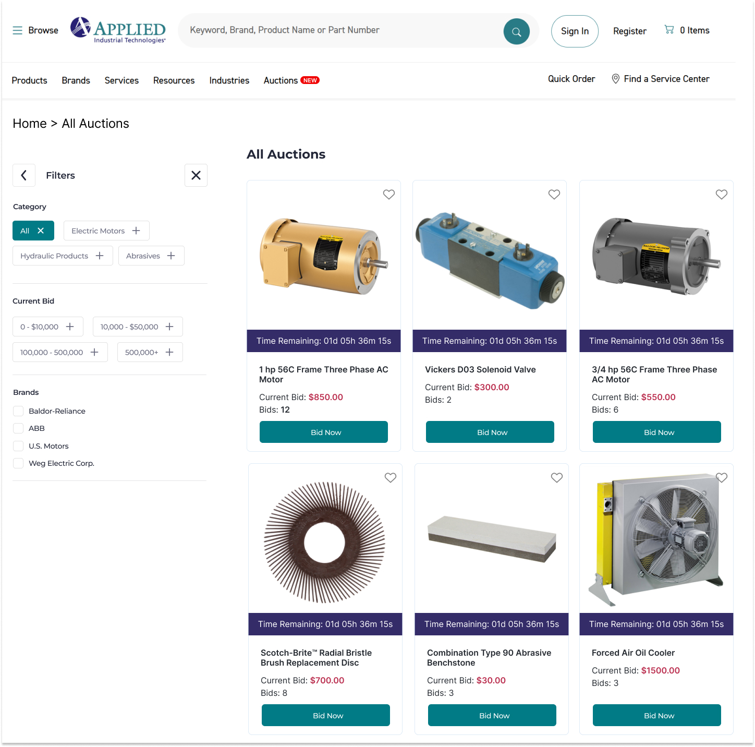Favorite the Forced Air Oil Cooler
Viewport: 755px width, 747px height.
pyautogui.click(x=722, y=477)
